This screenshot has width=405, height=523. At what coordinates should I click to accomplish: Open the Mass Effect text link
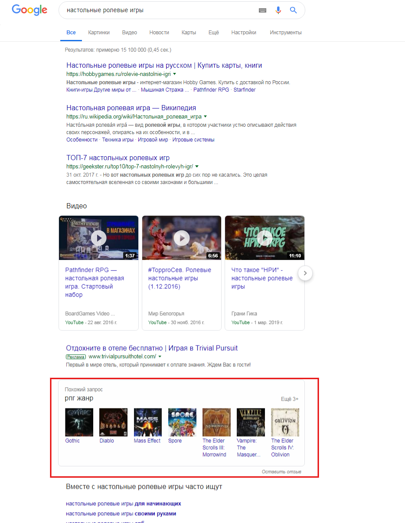(147, 441)
